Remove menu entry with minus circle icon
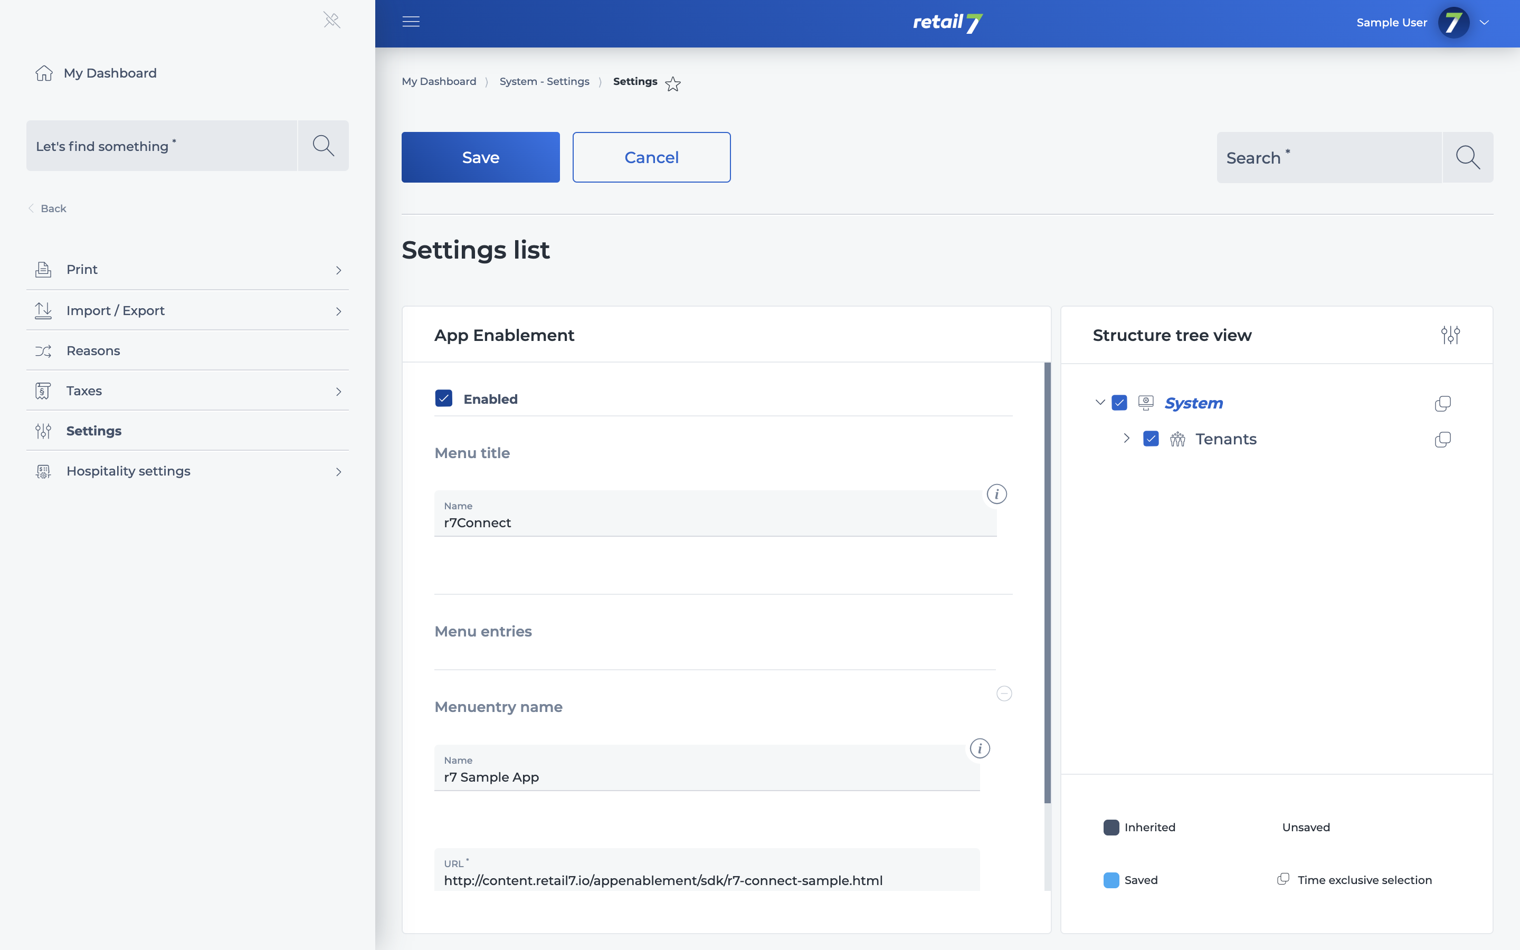The width and height of the screenshot is (1520, 950). (1004, 693)
